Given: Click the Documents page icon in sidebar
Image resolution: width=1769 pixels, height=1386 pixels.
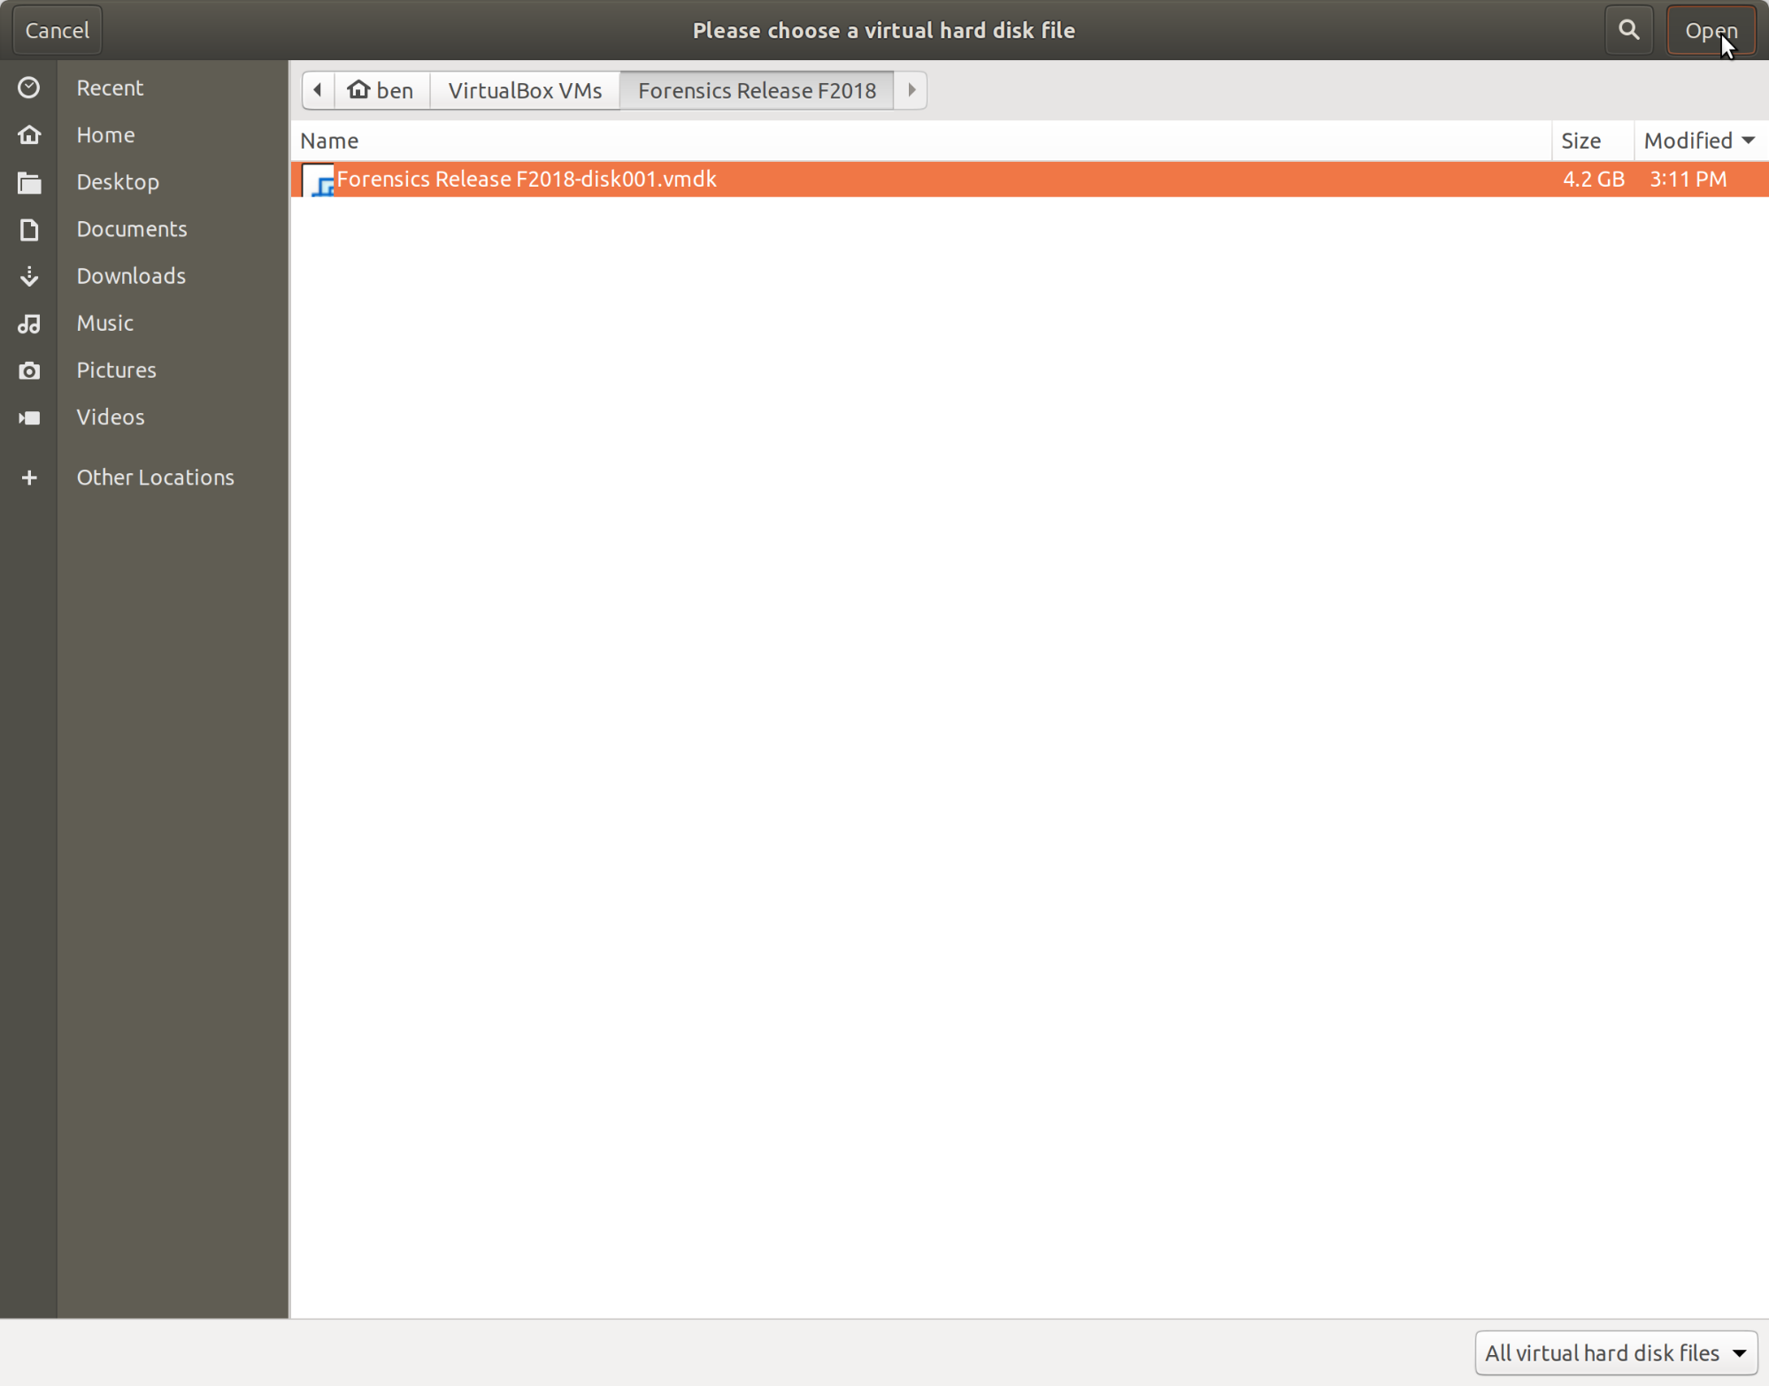Looking at the screenshot, I should tap(29, 229).
